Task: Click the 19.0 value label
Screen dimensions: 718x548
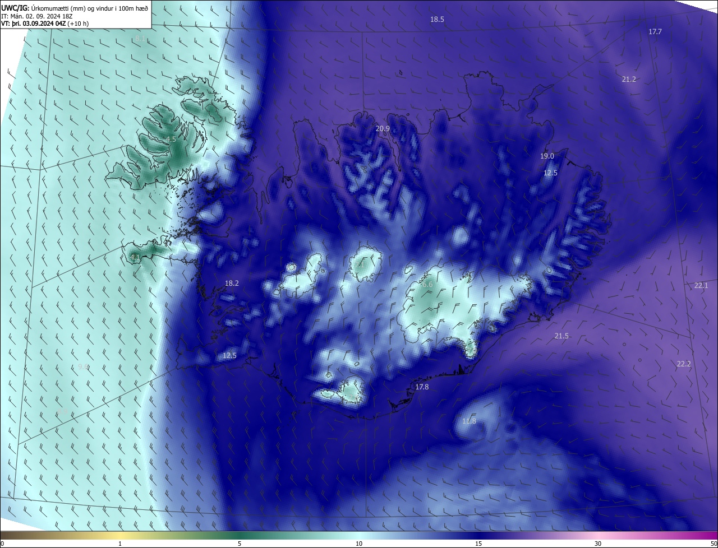Action: (x=547, y=156)
